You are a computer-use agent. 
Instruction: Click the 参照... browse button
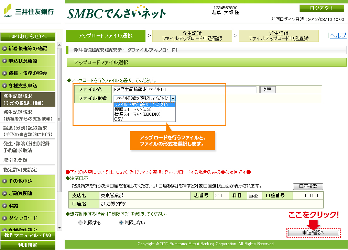click(x=268, y=90)
